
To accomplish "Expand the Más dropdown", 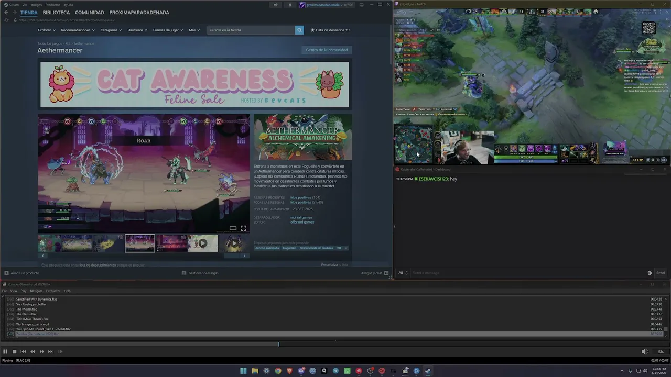I will [x=194, y=30].
